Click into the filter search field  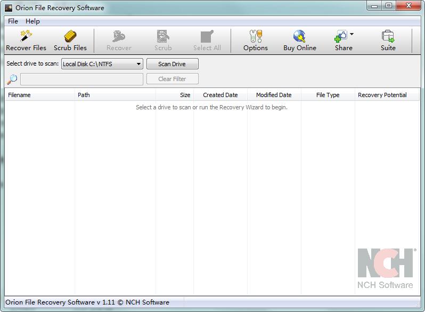pos(81,79)
